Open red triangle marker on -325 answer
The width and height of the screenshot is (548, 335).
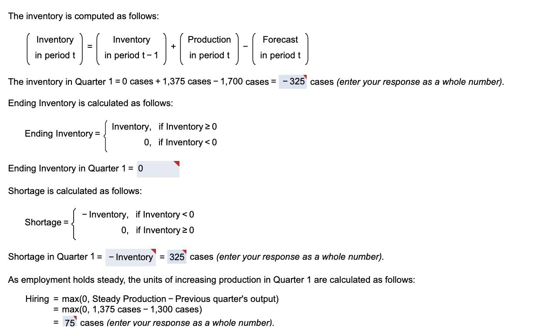click(x=305, y=77)
